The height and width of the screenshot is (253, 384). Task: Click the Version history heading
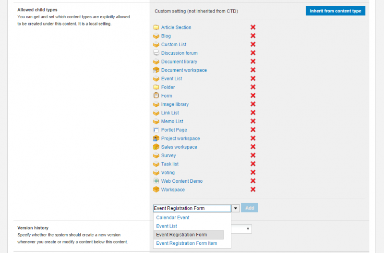(x=33, y=228)
